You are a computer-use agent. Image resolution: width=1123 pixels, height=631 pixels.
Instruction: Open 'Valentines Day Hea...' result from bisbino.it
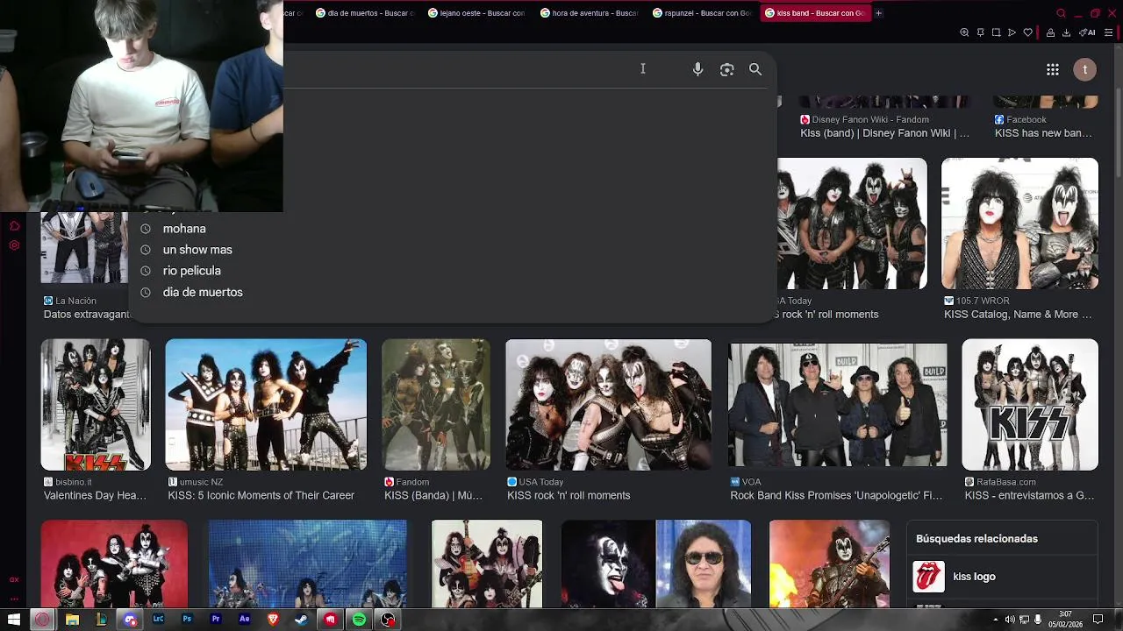[x=95, y=495]
